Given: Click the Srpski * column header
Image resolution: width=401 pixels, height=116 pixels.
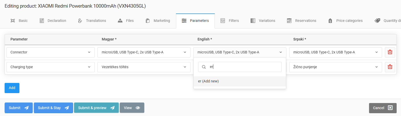Looking at the screenshot, I should (x=300, y=39).
